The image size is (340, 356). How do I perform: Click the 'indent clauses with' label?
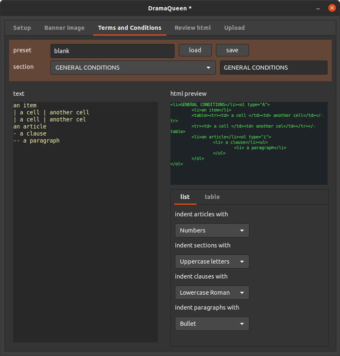coord(201,277)
